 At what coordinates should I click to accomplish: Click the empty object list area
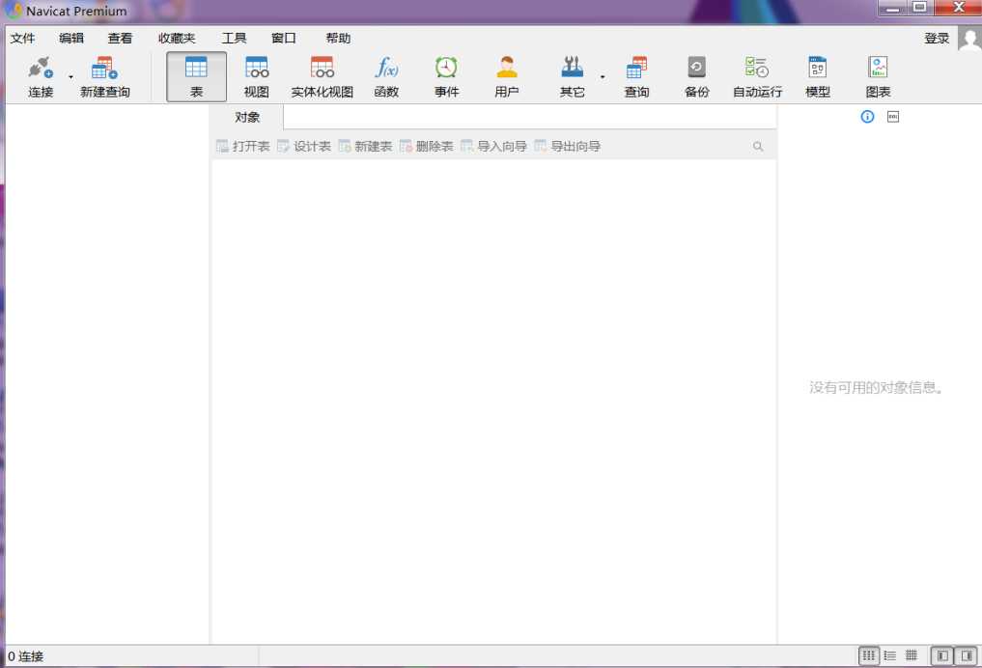click(x=494, y=401)
